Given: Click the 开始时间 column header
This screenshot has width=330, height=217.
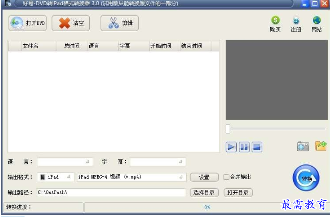Looking at the screenshot, I should (x=165, y=46).
